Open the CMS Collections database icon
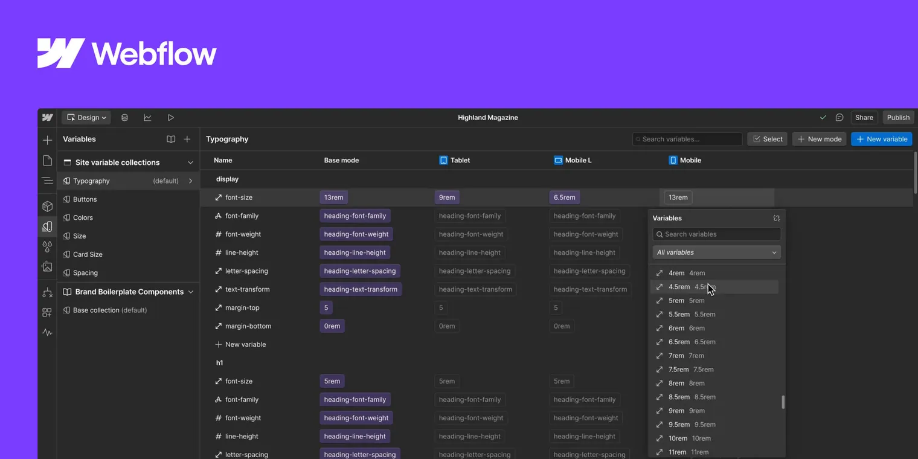918x459 pixels. (125, 117)
